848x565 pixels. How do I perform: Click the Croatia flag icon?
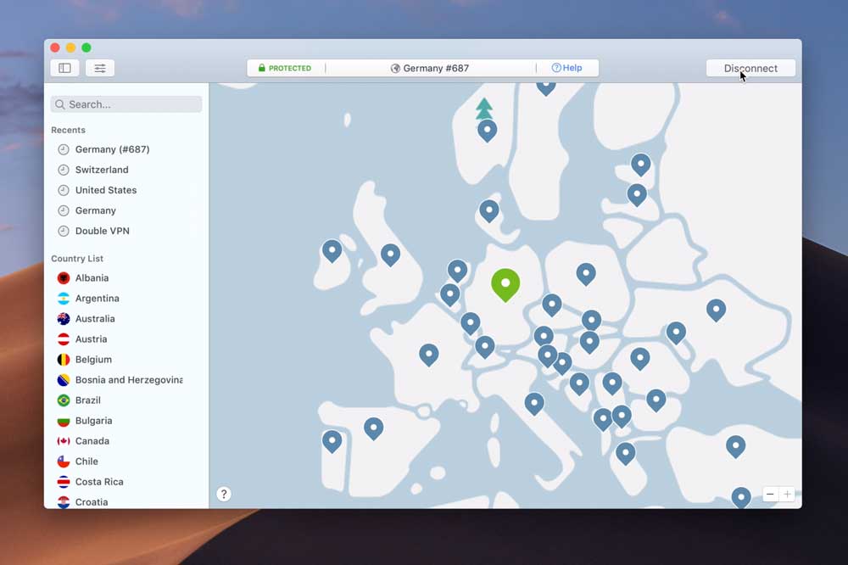coord(64,502)
